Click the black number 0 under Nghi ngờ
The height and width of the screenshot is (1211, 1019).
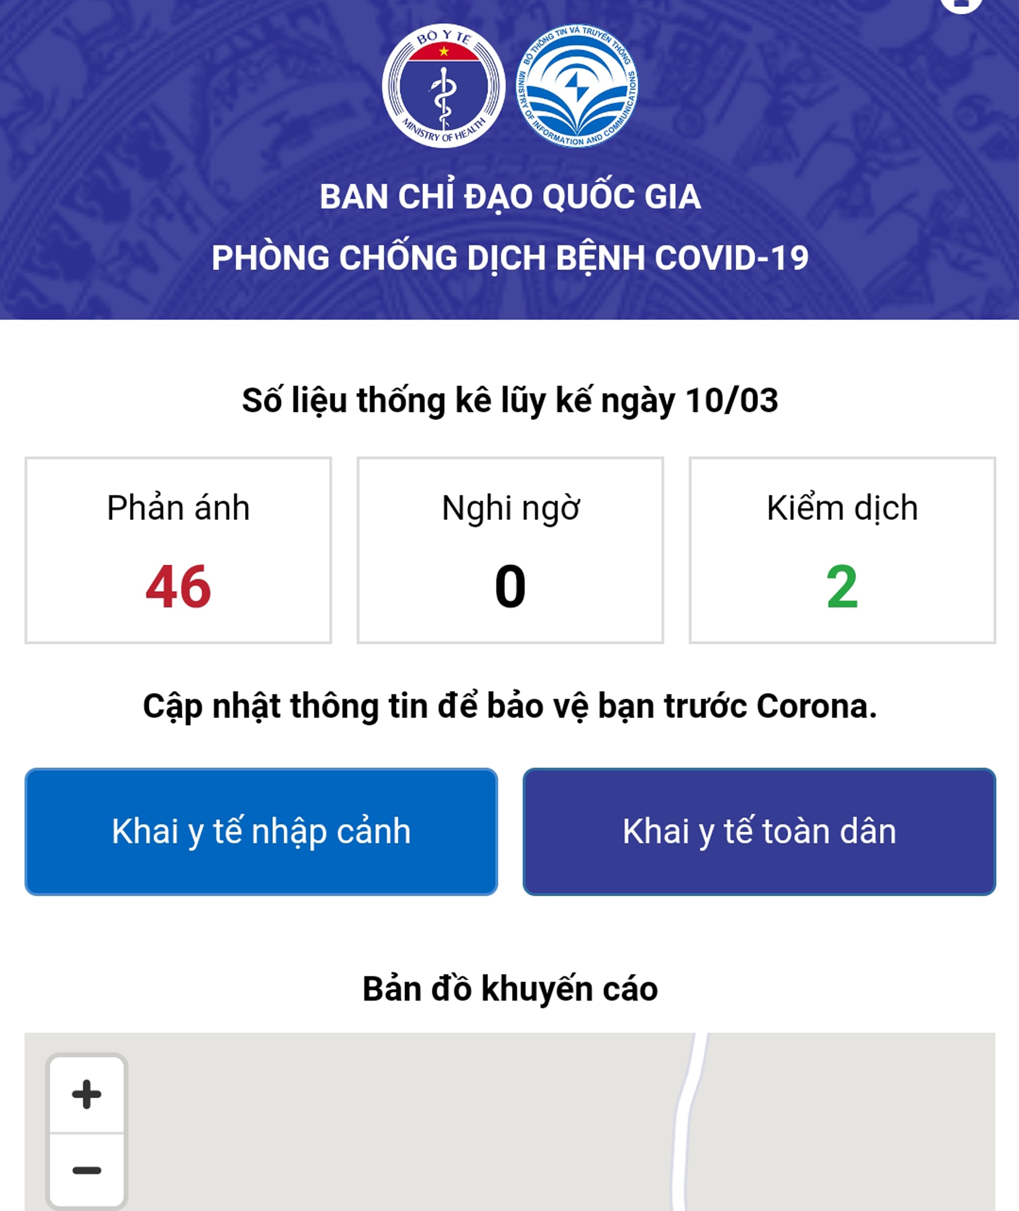(510, 587)
